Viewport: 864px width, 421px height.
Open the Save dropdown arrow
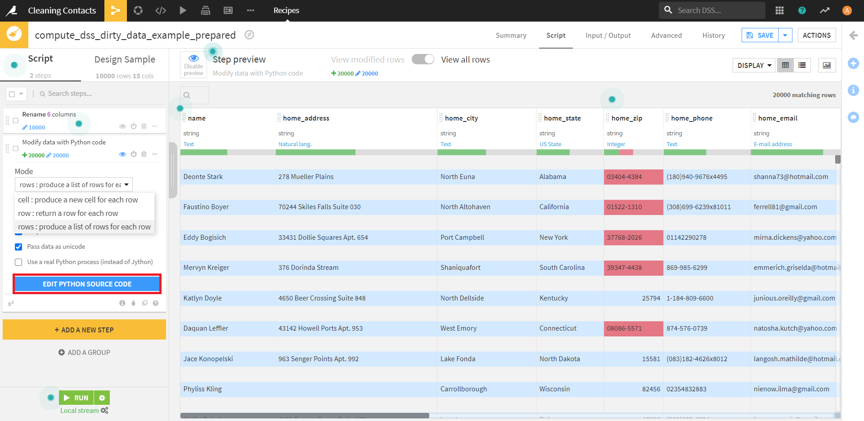click(x=785, y=35)
